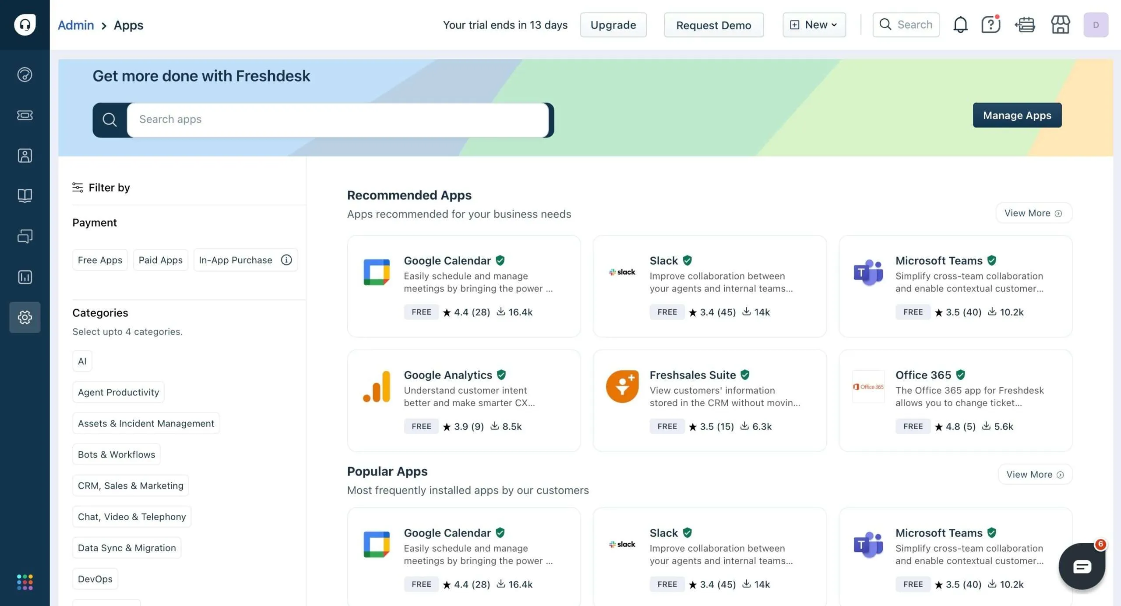This screenshot has width=1121, height=606.
Task: Open the marketplace store icon in header
Action: (x=1060, y=25)
